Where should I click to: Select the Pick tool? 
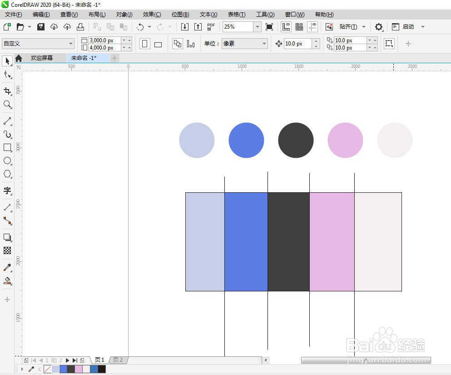click(x=7, y=61)
